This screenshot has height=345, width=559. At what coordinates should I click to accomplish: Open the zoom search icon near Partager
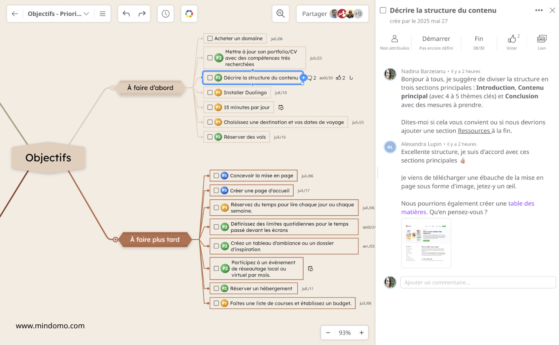coord(280,13)
